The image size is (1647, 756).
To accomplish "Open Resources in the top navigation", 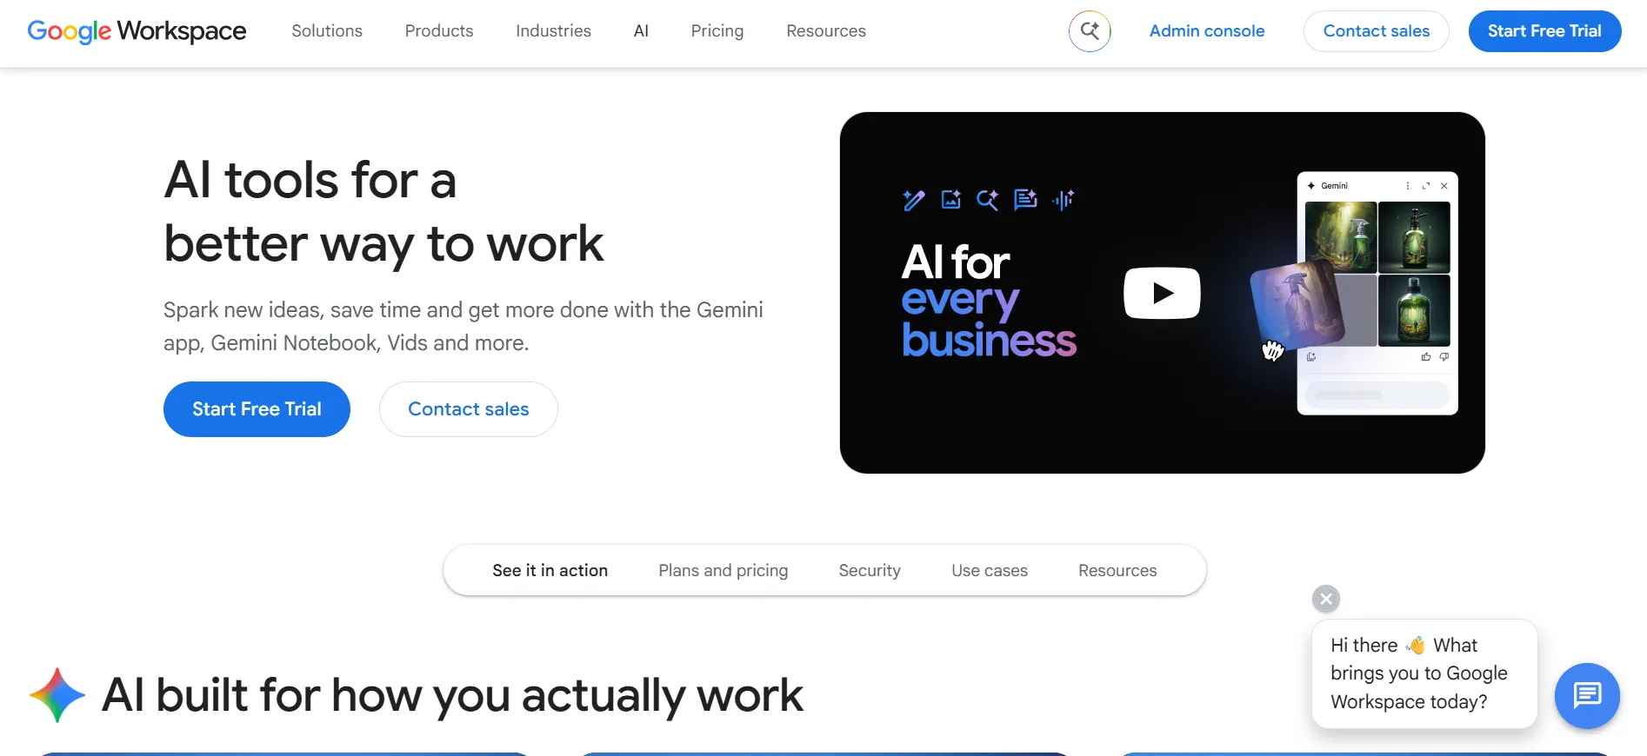I will coord(826,31).
